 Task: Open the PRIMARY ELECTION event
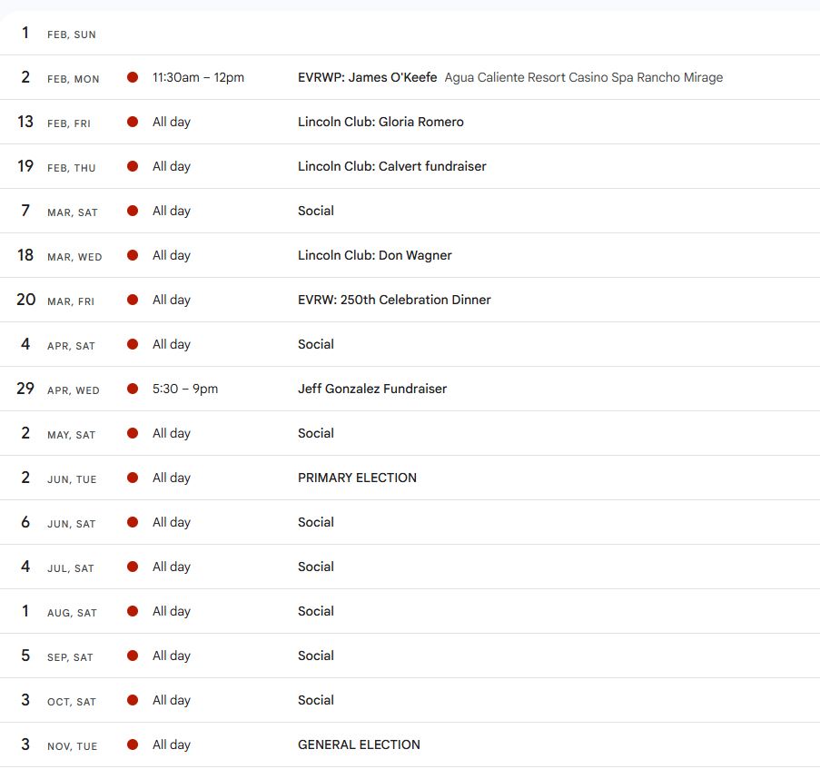357,478
